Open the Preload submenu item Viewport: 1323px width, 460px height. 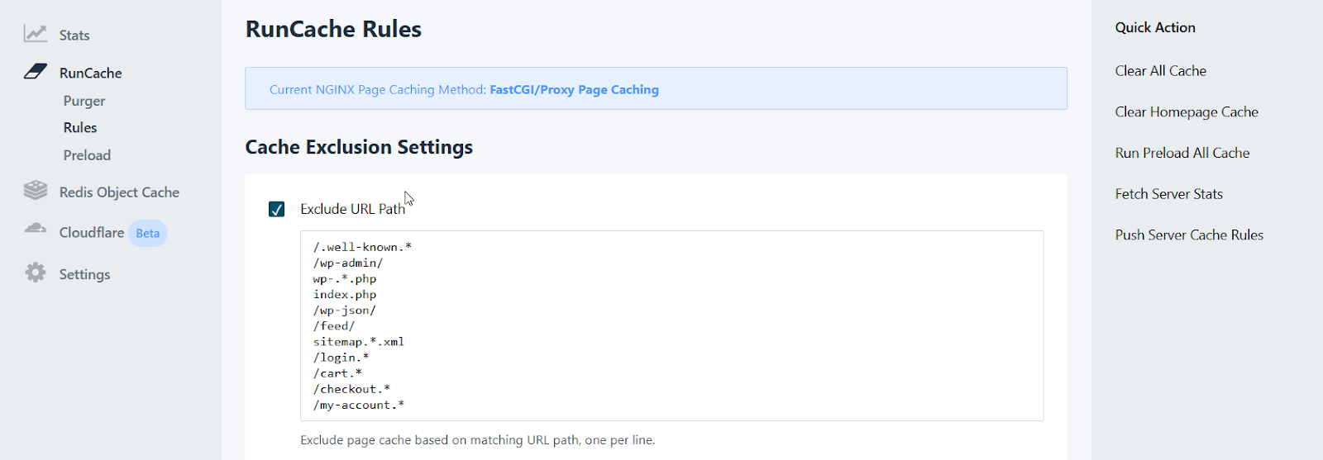tap(87, 155)
